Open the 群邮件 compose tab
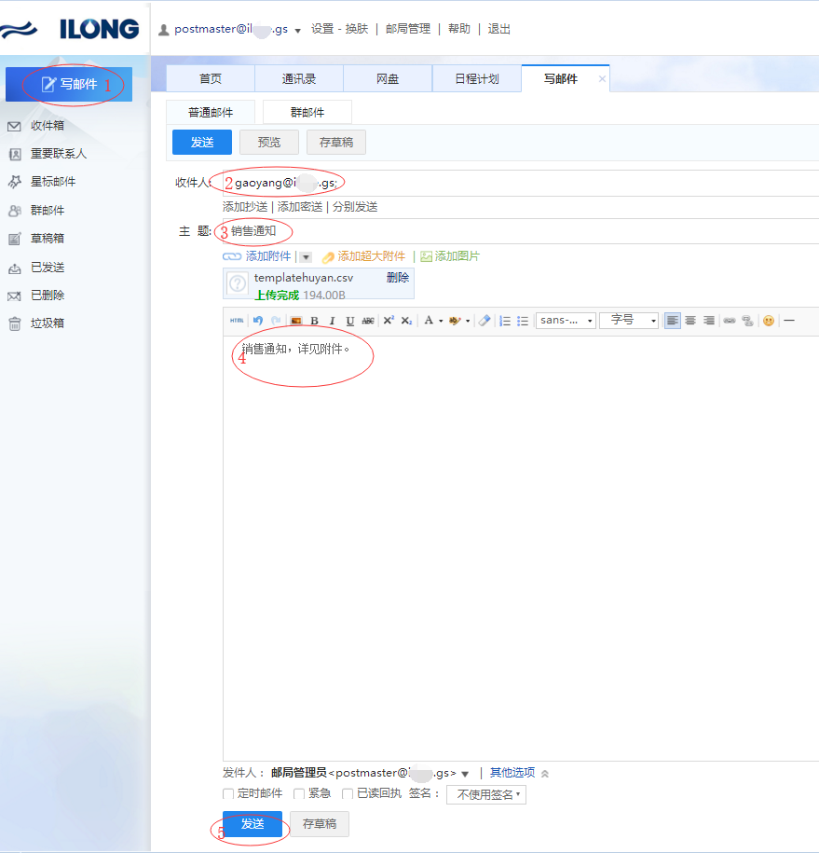 (x=307, y=113)
